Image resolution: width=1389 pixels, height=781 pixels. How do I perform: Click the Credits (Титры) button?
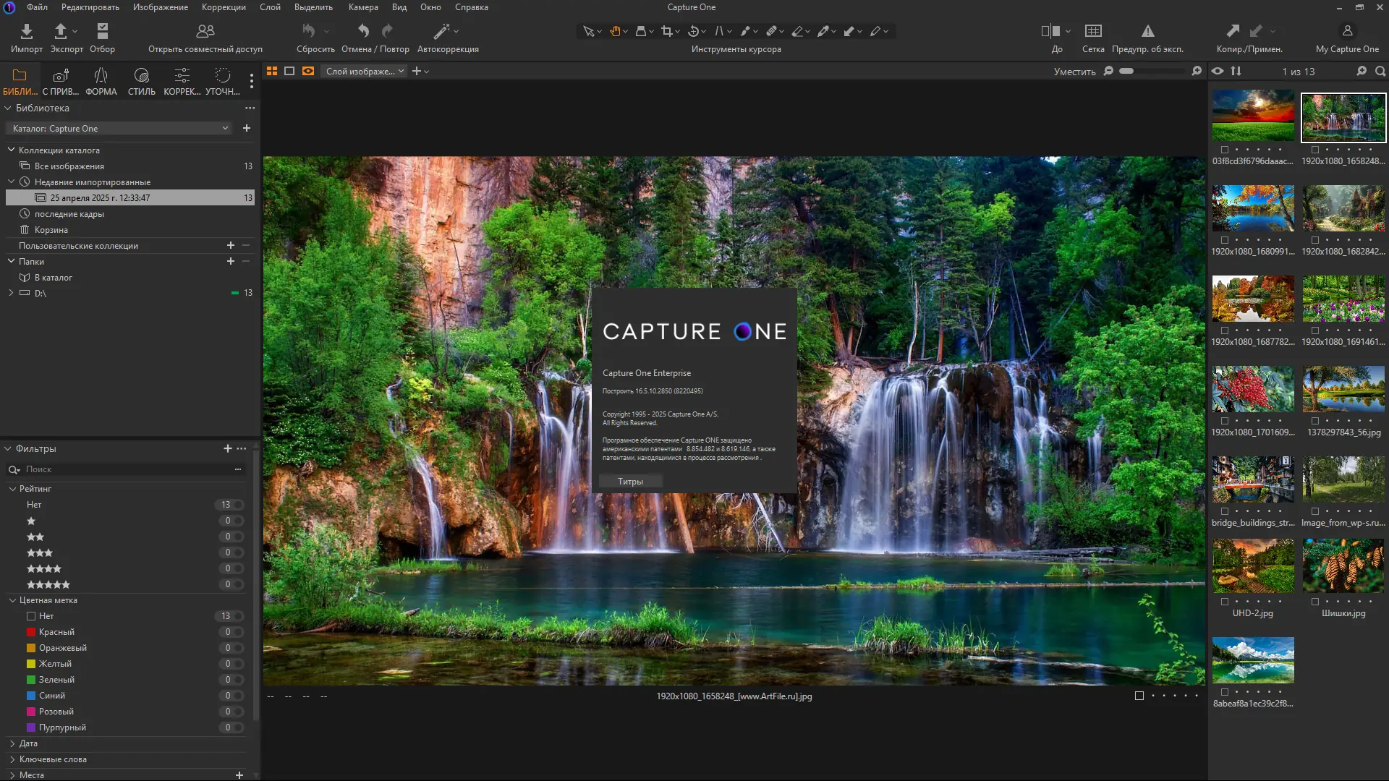(630, 482)
